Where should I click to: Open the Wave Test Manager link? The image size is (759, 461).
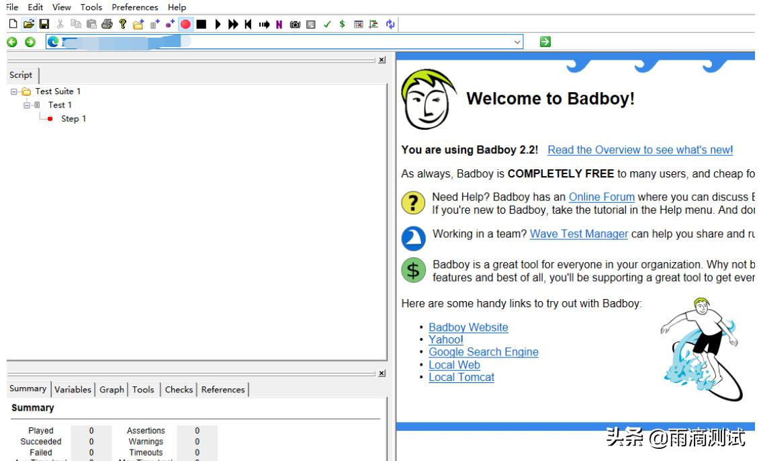pos(578,234)
